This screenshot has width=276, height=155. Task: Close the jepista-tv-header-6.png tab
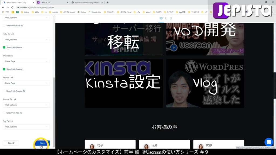(102, 2)
